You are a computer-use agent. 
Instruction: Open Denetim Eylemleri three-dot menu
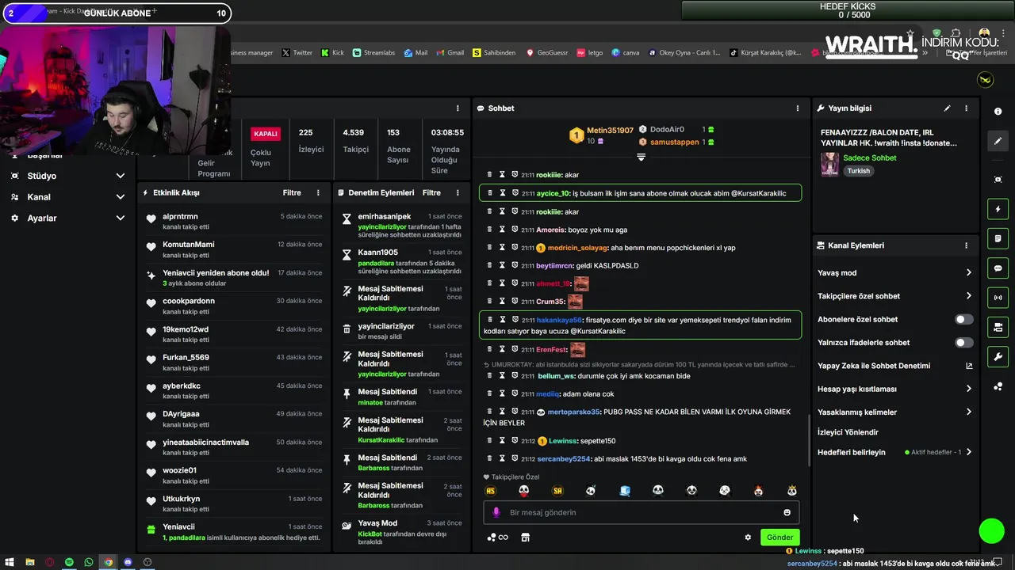(x=458, y=192)
